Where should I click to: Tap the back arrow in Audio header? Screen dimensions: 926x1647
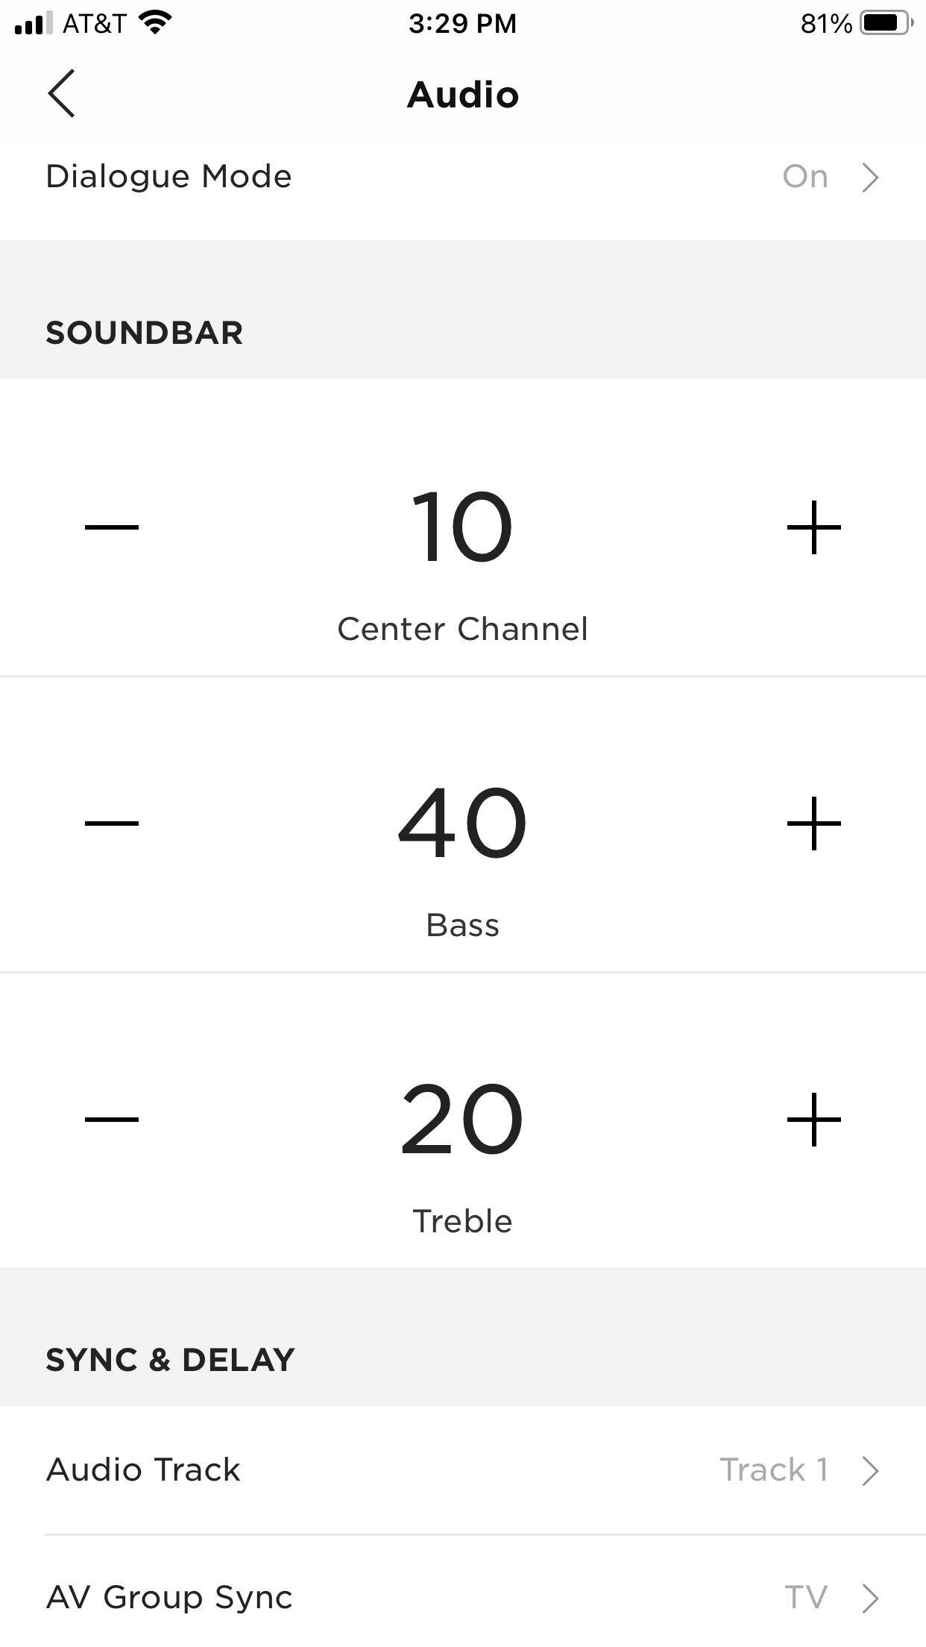coord(62,94)
